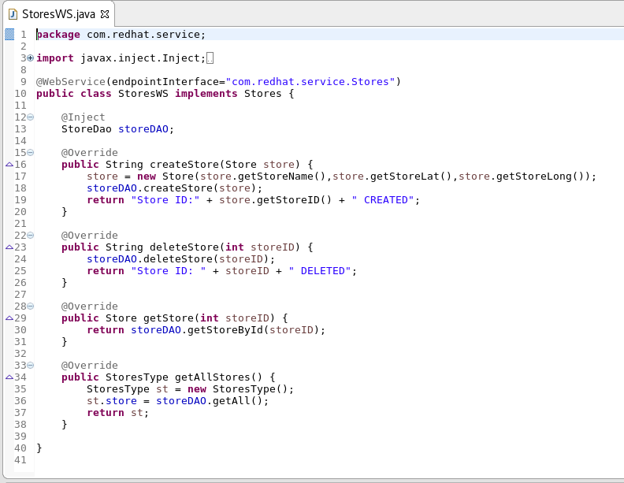Click the Java file icon on the tab
The height and width of the screenshot is (483, 624).
pyautogui.click(x=13, y=14)
